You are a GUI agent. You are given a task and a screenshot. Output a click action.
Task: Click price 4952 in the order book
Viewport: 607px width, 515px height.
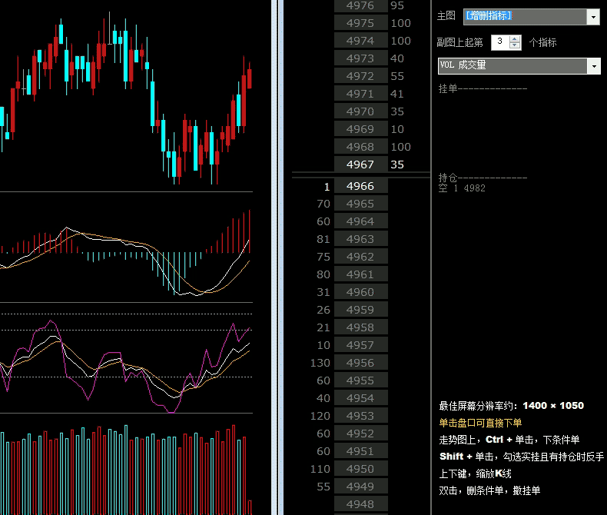361,434
